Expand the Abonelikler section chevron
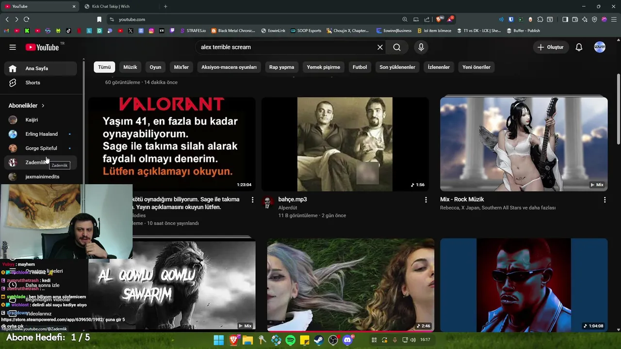The width and height of the screenshot is (621, 349). tap(43, 106)
